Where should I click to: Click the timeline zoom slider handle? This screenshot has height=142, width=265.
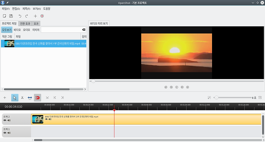tap(216, 97)
